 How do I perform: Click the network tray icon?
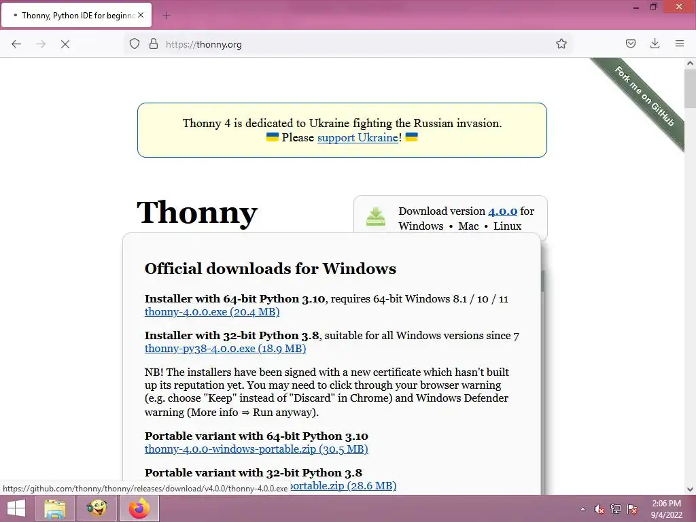(x=616, y=509)
